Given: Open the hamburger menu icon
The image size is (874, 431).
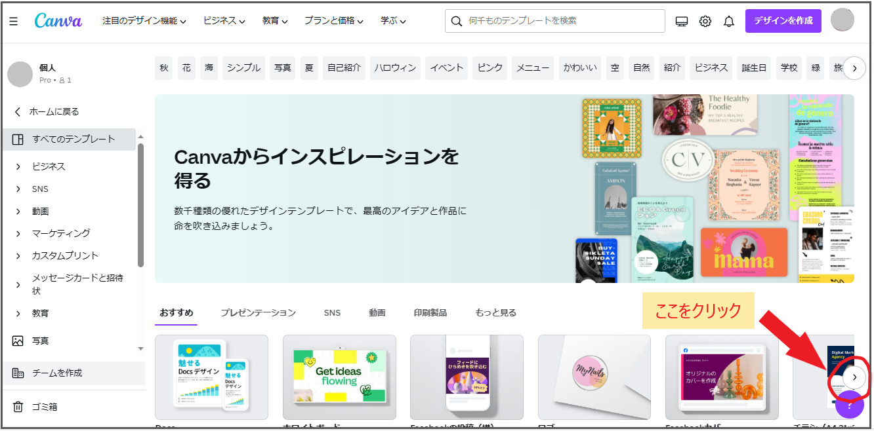Looking at the screenshot, I should 14,21.
